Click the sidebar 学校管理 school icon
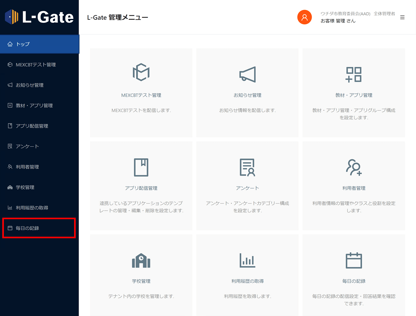Screen dimensions: 416x316 click(10, 187)
